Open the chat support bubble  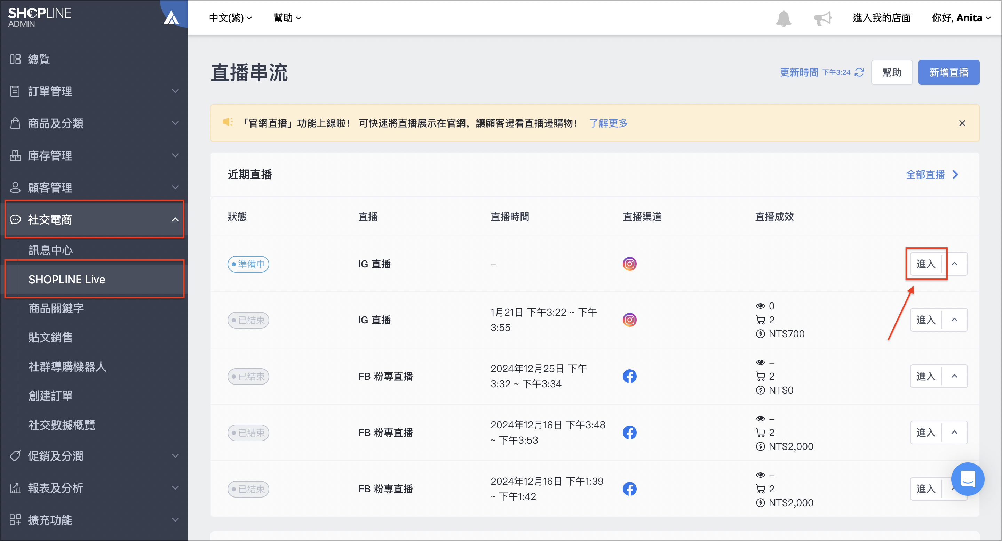click(x=967, y=479)
